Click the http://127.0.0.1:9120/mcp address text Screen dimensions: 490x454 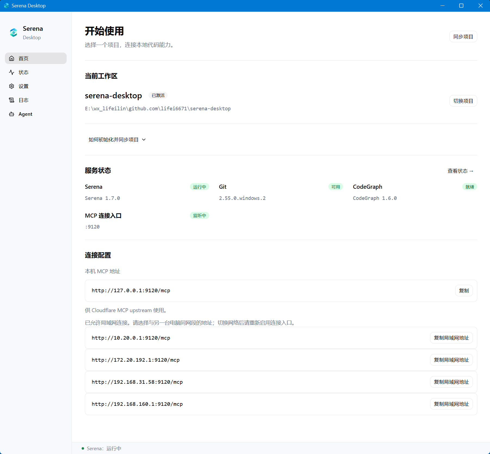point(131,291)
